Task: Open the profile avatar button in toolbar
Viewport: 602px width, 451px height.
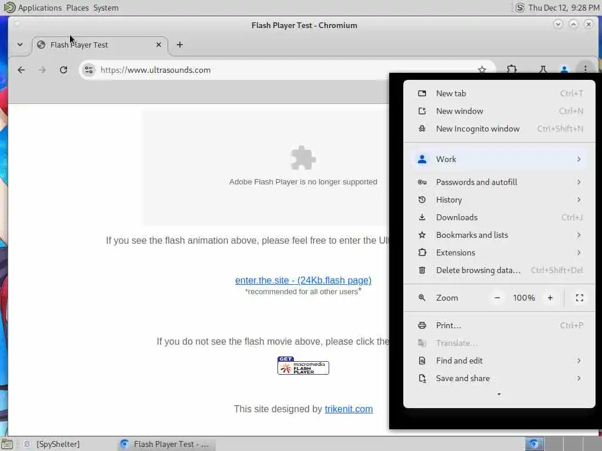Action: click(564, 69)
